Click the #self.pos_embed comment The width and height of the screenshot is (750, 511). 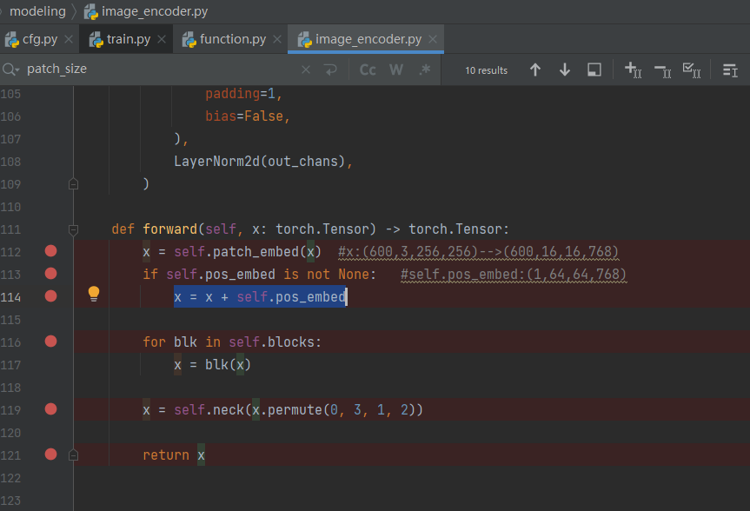[514, 275]
